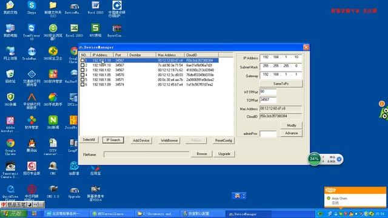The height and width of the screenshot is (218, 388).
Task: Open the Adobe Acrobat desktop icon
Action: (10, 124)
